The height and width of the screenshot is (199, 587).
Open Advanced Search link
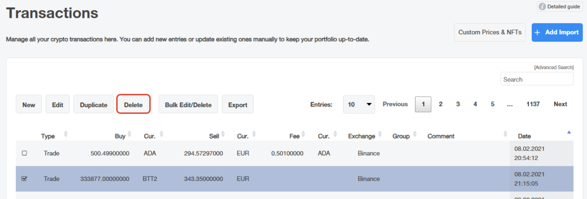pos(553,67)
